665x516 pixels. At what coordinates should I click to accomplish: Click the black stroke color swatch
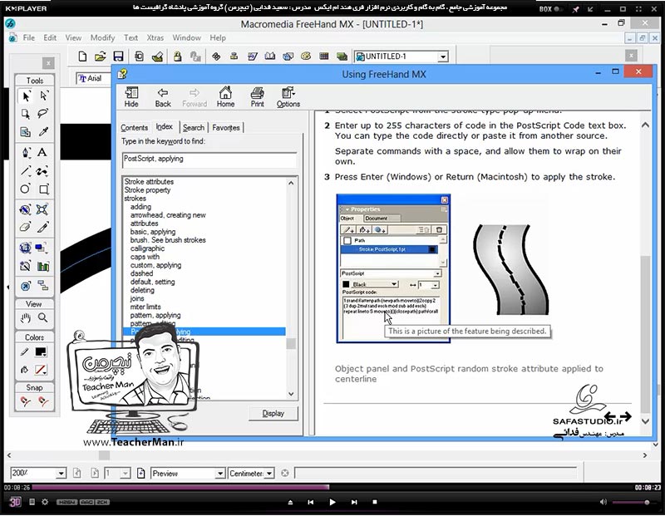point(41,352)
